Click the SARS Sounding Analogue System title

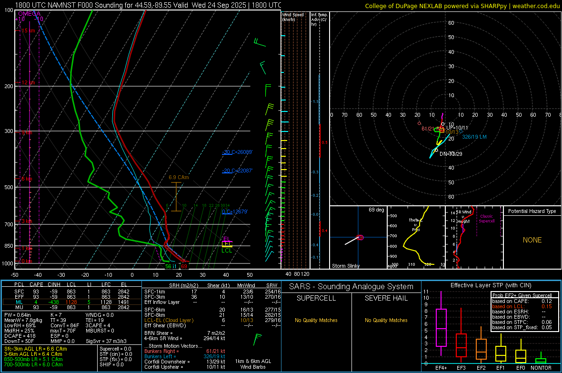point(351,287)
